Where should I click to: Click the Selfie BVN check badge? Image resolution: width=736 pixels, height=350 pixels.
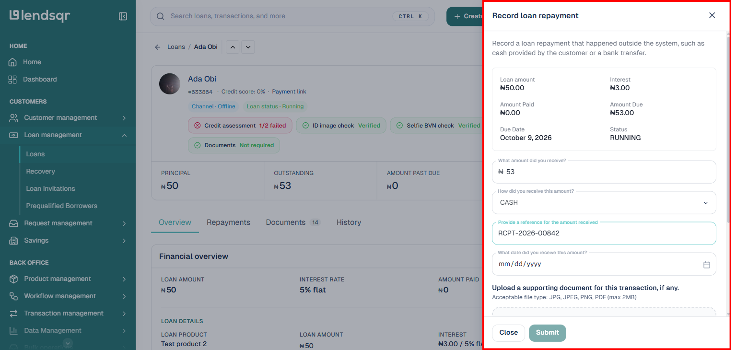pos(437,126)
